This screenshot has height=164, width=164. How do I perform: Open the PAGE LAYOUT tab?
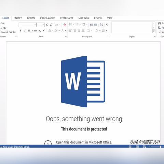47,18
